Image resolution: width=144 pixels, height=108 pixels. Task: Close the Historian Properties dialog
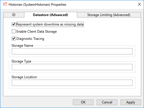click(139, 4)
